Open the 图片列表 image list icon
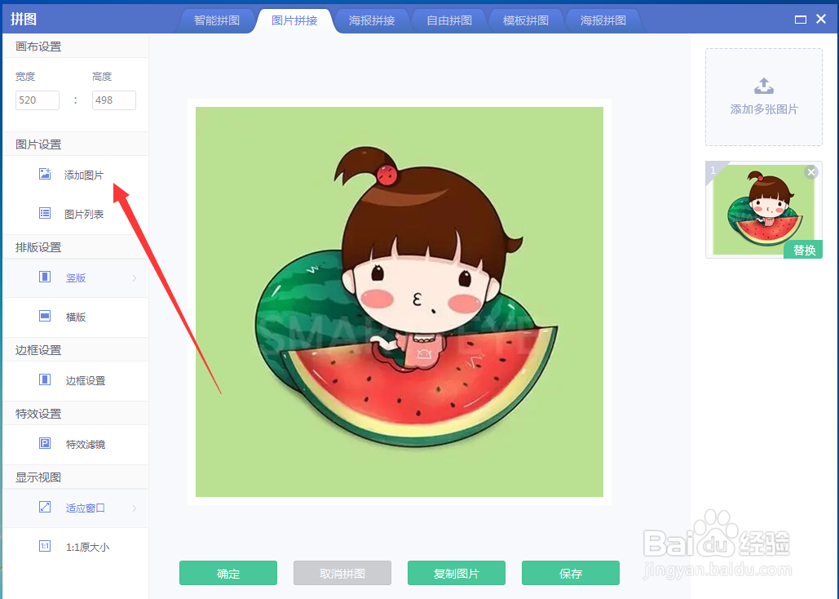The width and height of the screenshot is (839, 599). [x=45, y=213]
